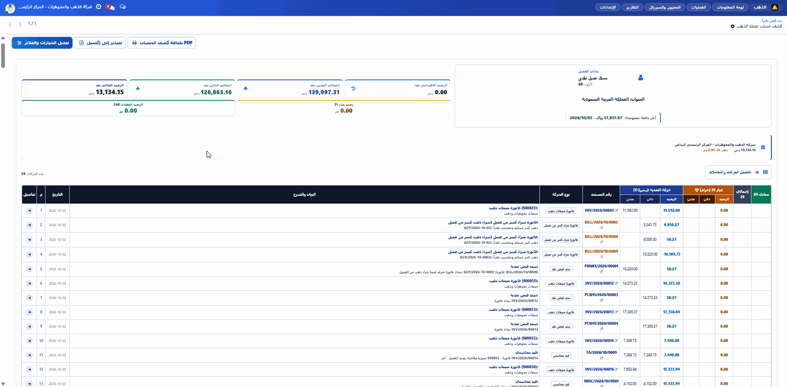Click the التاريخ column header
Image resolution: width=787 pixels, height=387 pixels.
57,194
